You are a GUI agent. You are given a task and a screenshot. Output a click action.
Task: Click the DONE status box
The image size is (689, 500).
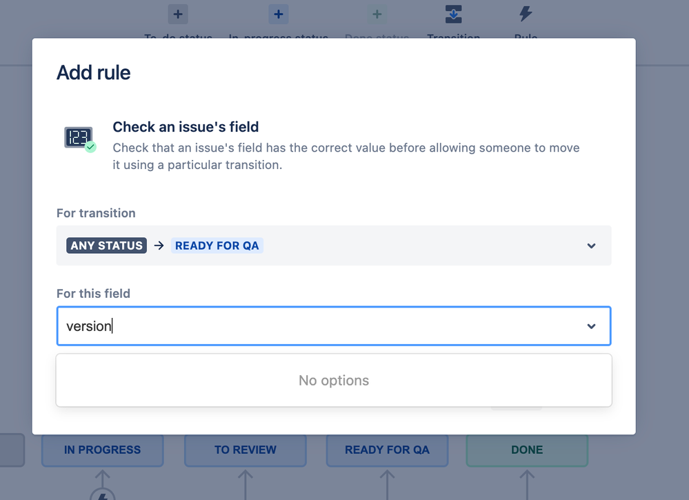coord(527,450)
